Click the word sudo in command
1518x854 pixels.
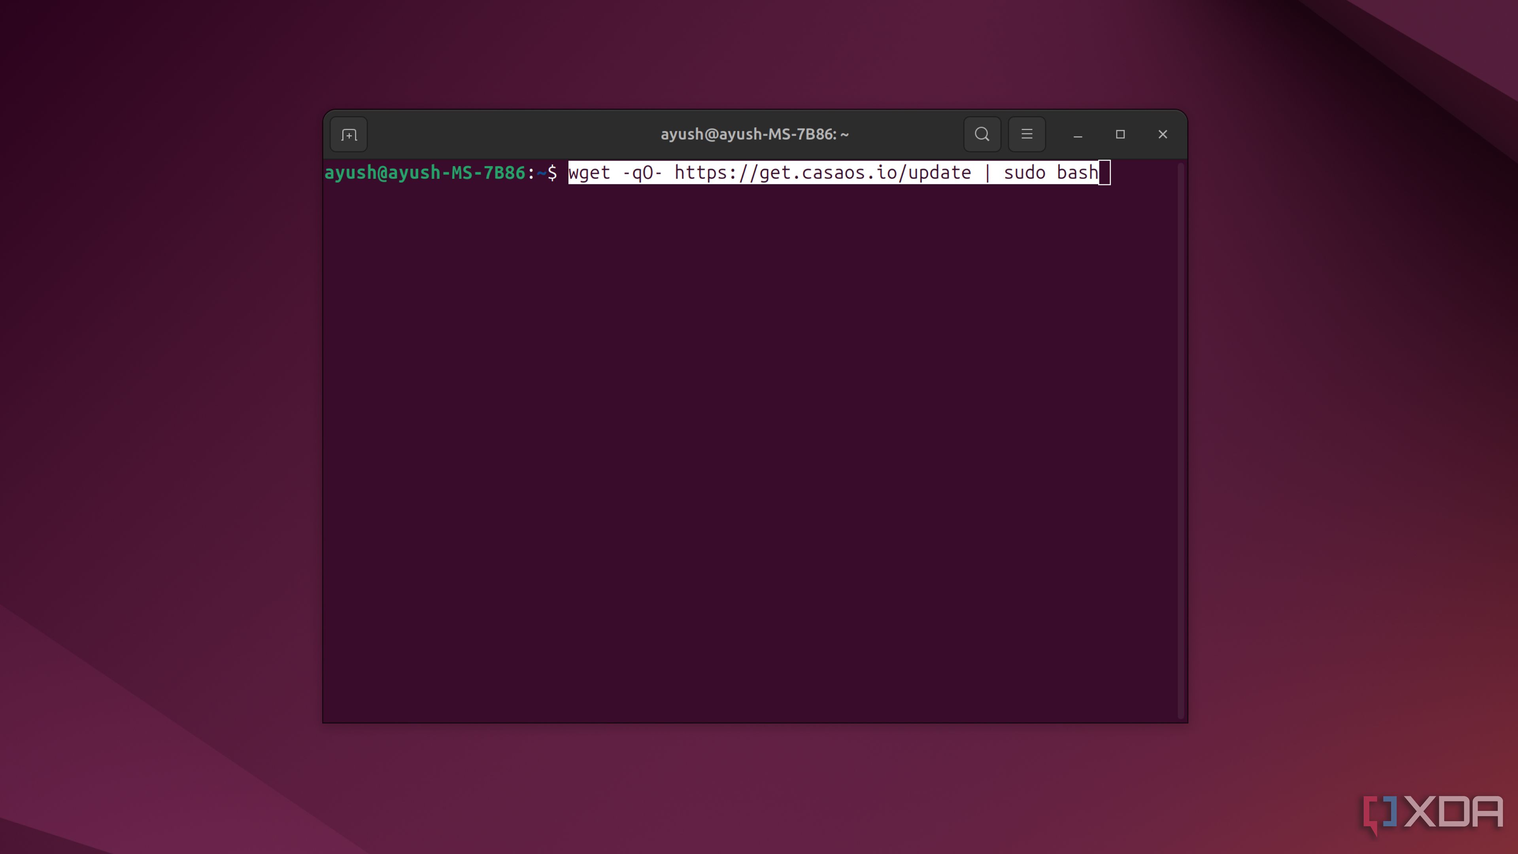point(1024,173)
